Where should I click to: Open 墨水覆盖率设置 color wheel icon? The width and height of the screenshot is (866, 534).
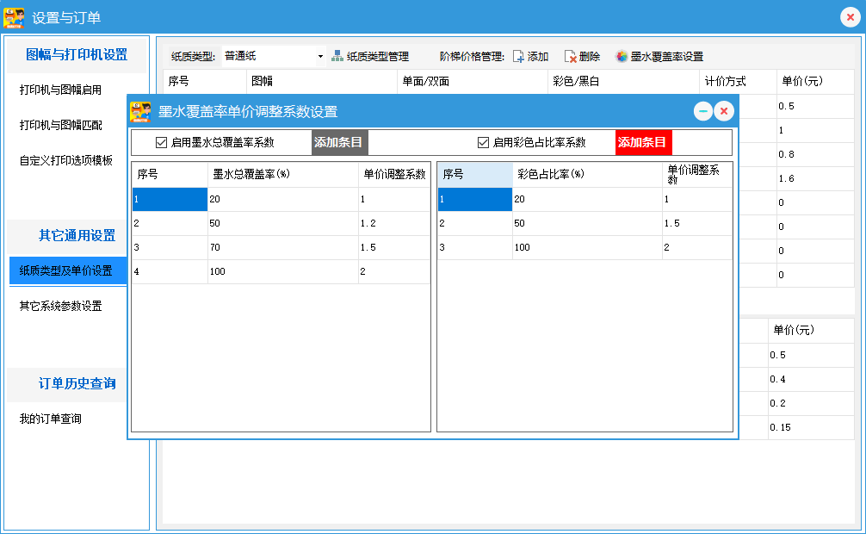click(x=622, y=57)
